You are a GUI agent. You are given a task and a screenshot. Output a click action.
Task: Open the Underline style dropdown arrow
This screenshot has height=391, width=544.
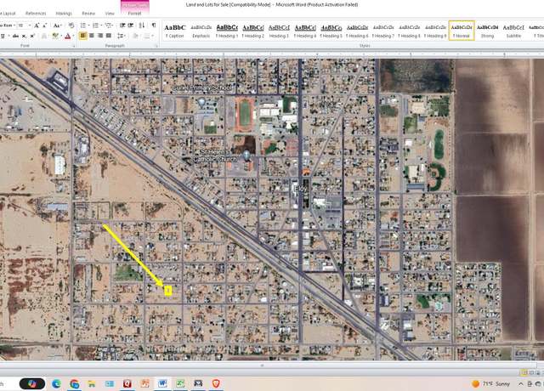tap(8, 36)
